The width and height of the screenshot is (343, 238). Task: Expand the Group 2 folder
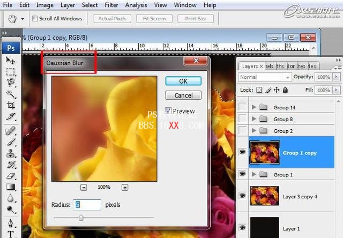(x=253, y=131)
